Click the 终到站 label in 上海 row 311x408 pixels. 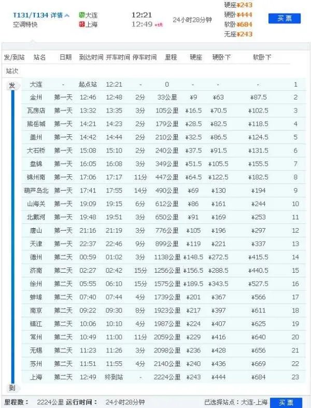114,377
